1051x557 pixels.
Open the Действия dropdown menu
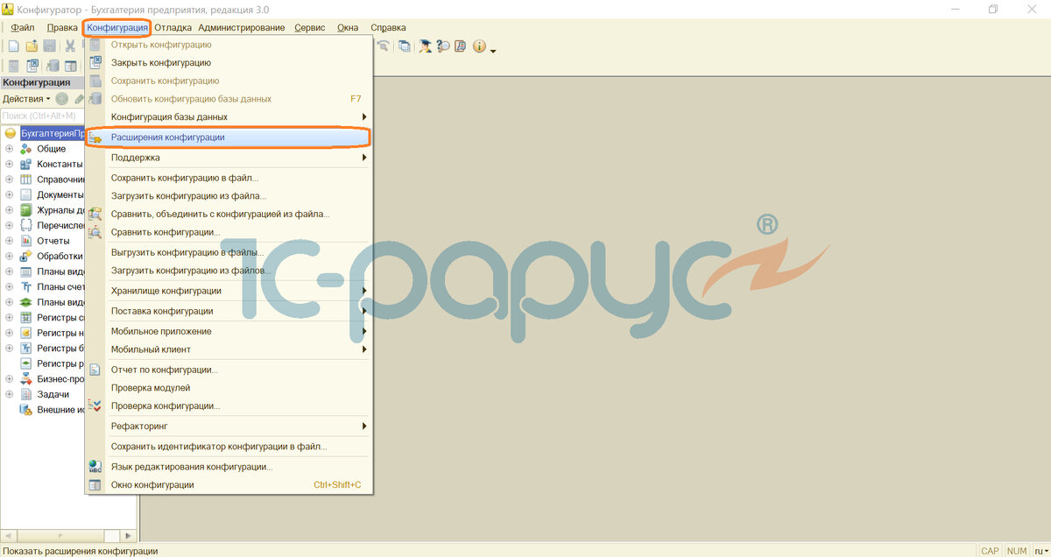point(26,99)
